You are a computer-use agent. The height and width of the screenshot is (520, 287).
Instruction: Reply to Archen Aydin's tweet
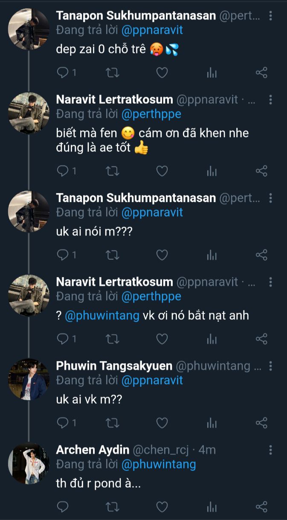click(63, 506)
